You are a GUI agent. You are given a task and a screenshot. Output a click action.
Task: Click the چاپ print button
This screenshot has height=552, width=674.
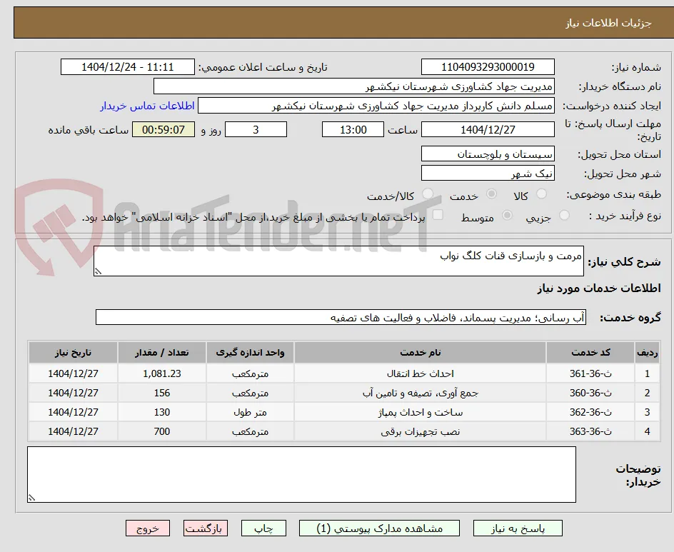pyautogui.click(x=263, y=528)
